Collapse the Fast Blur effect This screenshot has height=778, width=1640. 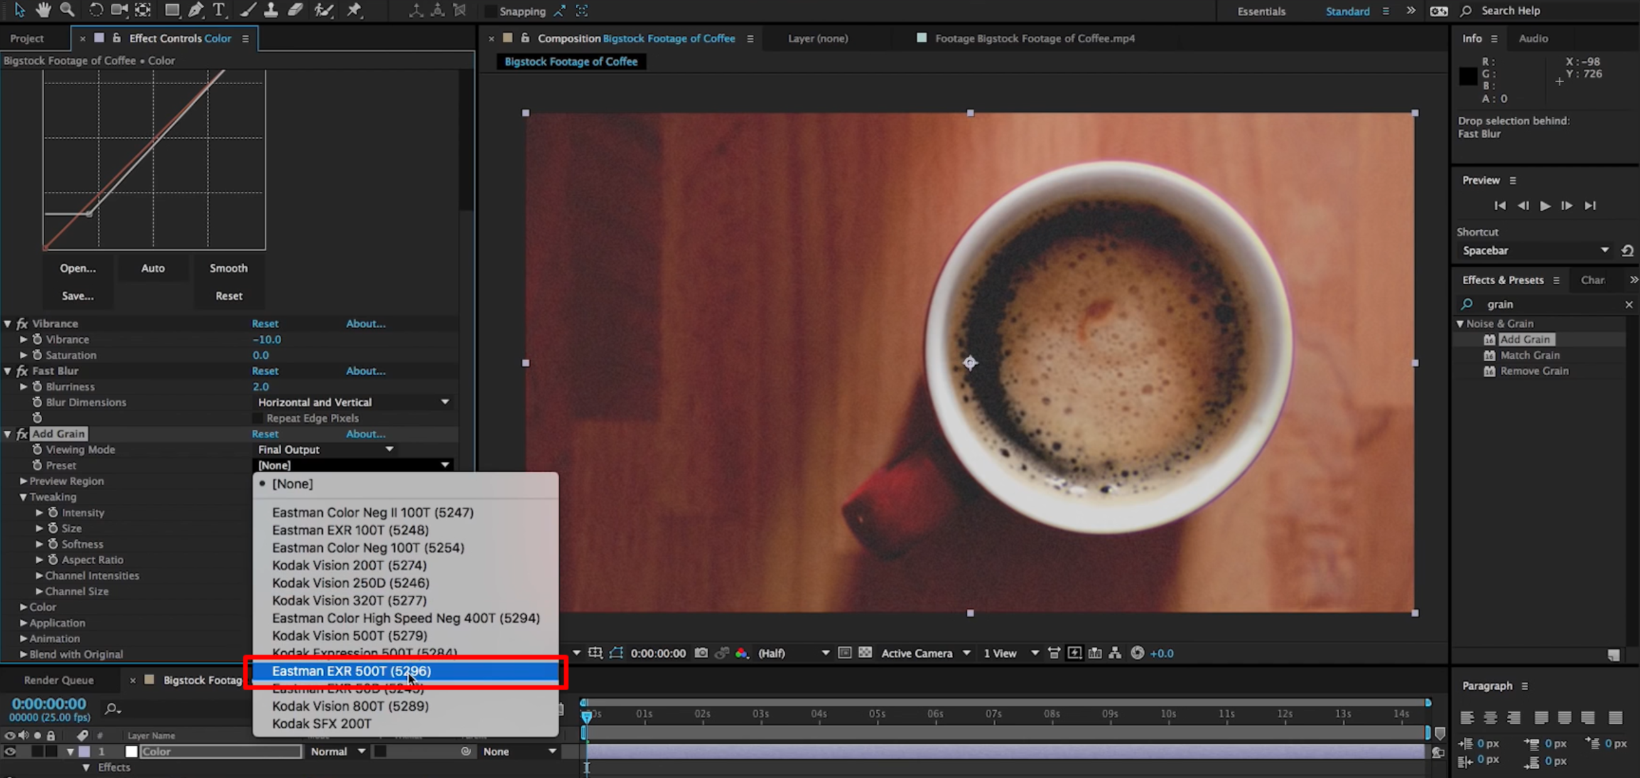(x=7, y=371)
